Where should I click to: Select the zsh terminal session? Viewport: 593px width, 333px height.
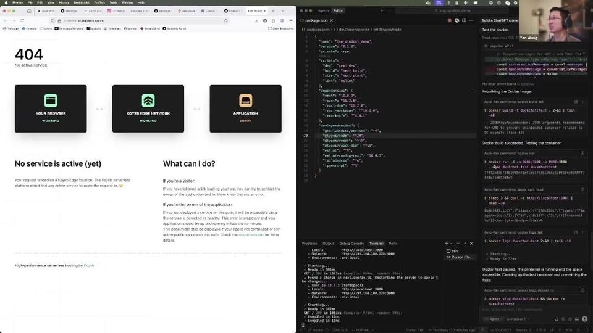click(x=460, y=251)
